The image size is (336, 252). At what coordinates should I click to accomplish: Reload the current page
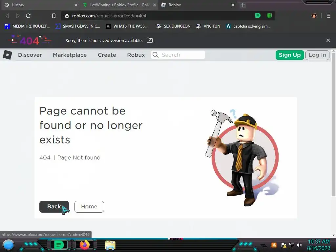coord(28,16)
